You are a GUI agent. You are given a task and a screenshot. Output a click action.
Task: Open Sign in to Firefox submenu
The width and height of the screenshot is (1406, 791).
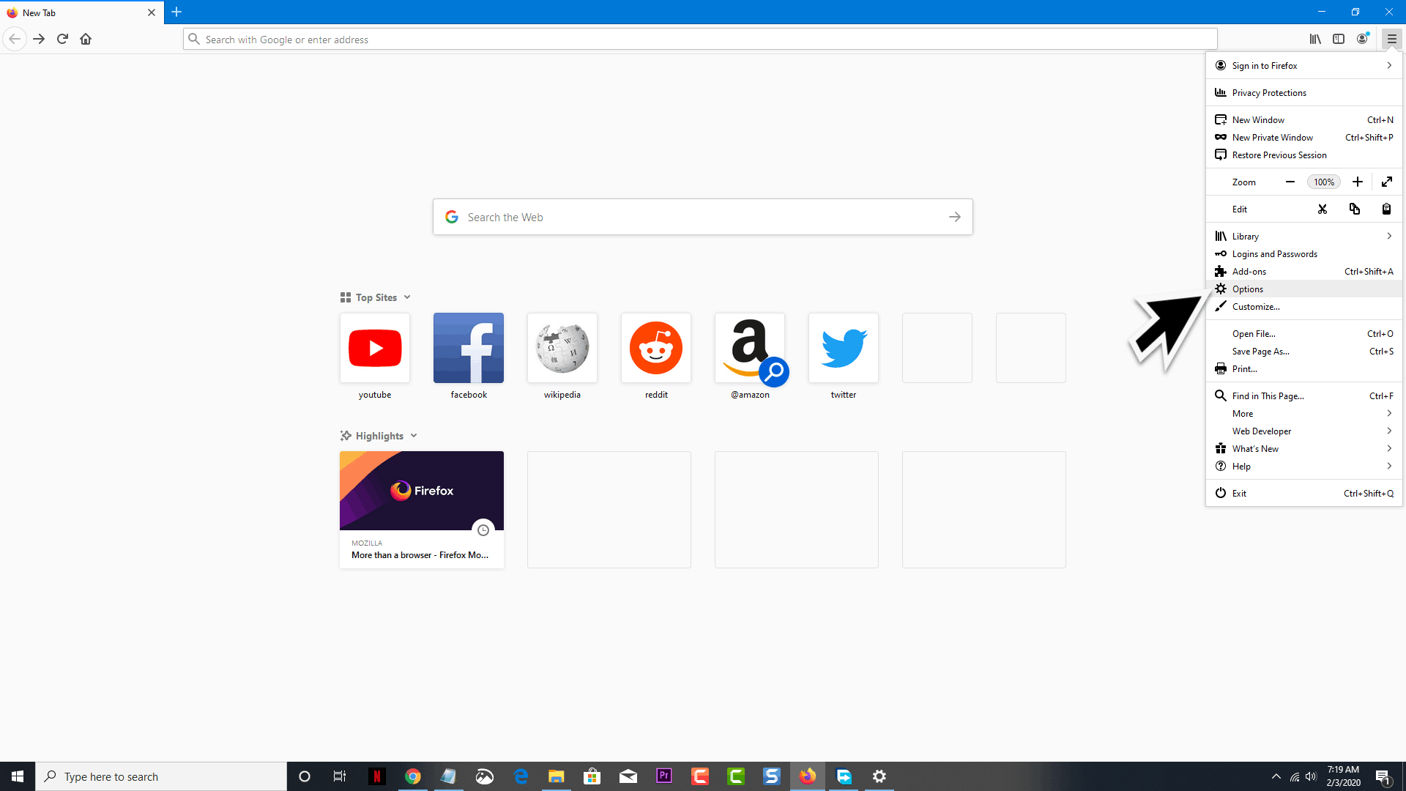tap(1304, 66)
